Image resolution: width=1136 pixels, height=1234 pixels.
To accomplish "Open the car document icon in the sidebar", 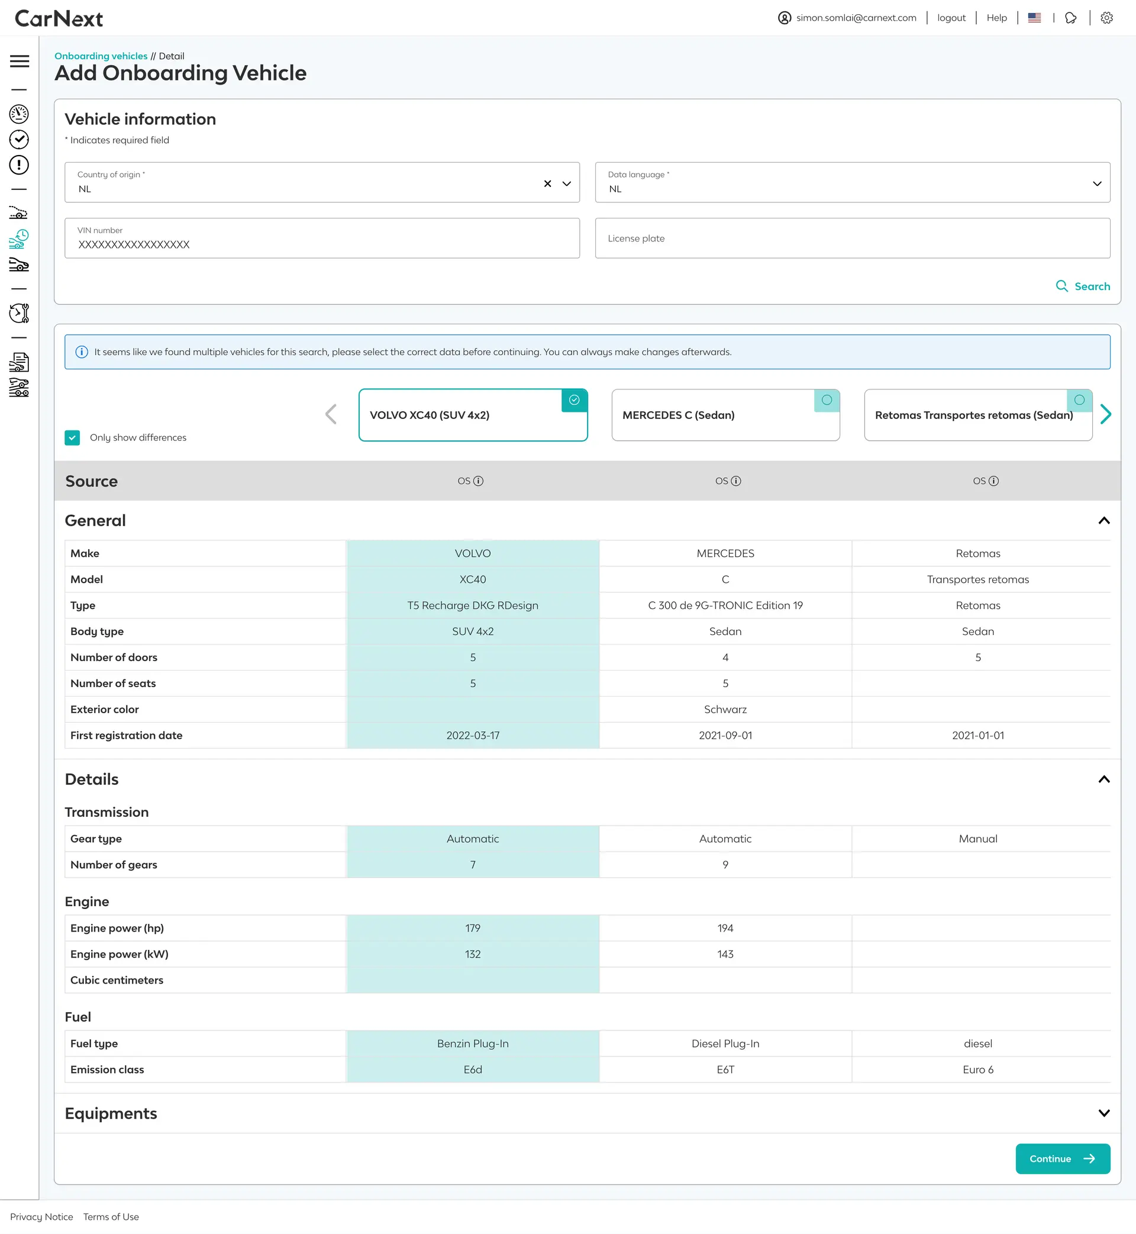I will click(x=19, y=362).
